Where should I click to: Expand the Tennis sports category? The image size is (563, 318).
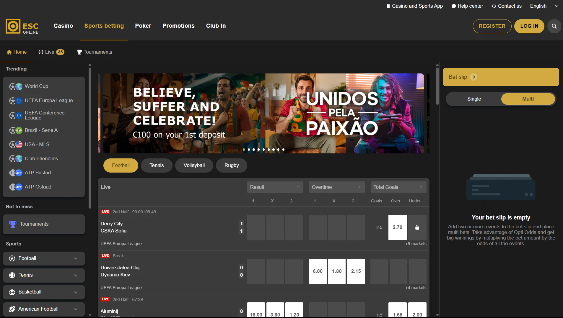coord(44,275)
